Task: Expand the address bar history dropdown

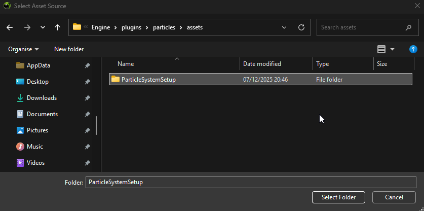Action: pyautogui.click(x=284, y=27)
